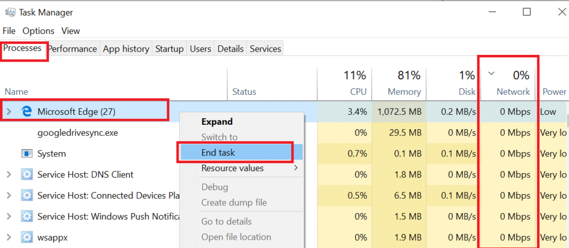The width and height of the screenshot is (569, 248).
Task: Expand the Service Host: DNS Client group
Action: (9, 175)
